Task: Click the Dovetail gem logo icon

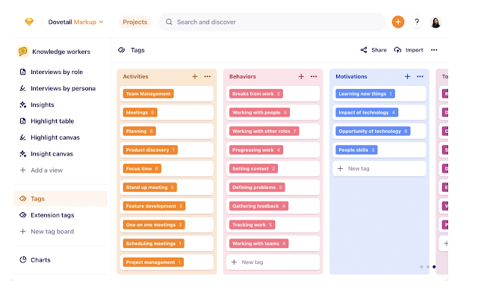Action: [29, 22]
